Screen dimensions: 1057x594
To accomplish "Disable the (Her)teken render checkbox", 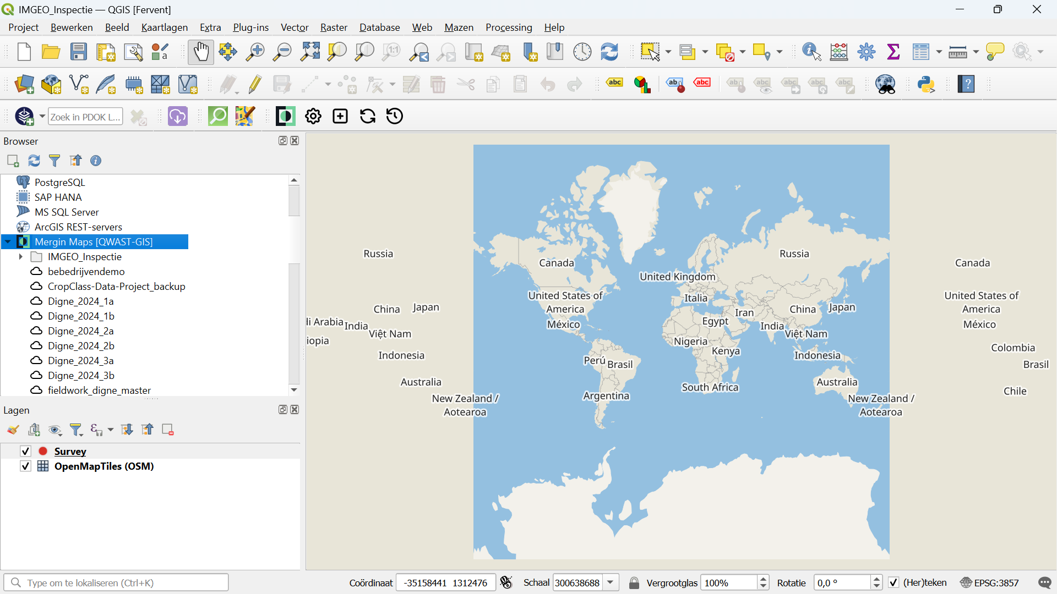I will (893, 583).
